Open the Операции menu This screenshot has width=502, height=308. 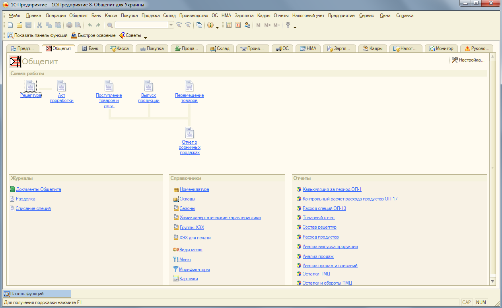click(x=56, y=15)
